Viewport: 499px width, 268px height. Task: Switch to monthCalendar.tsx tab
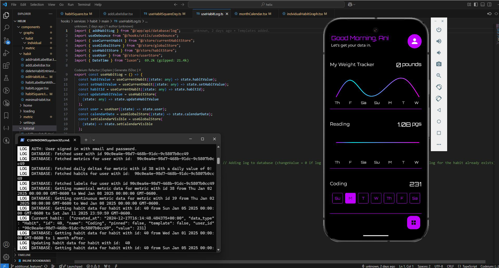tap(255, 14)
